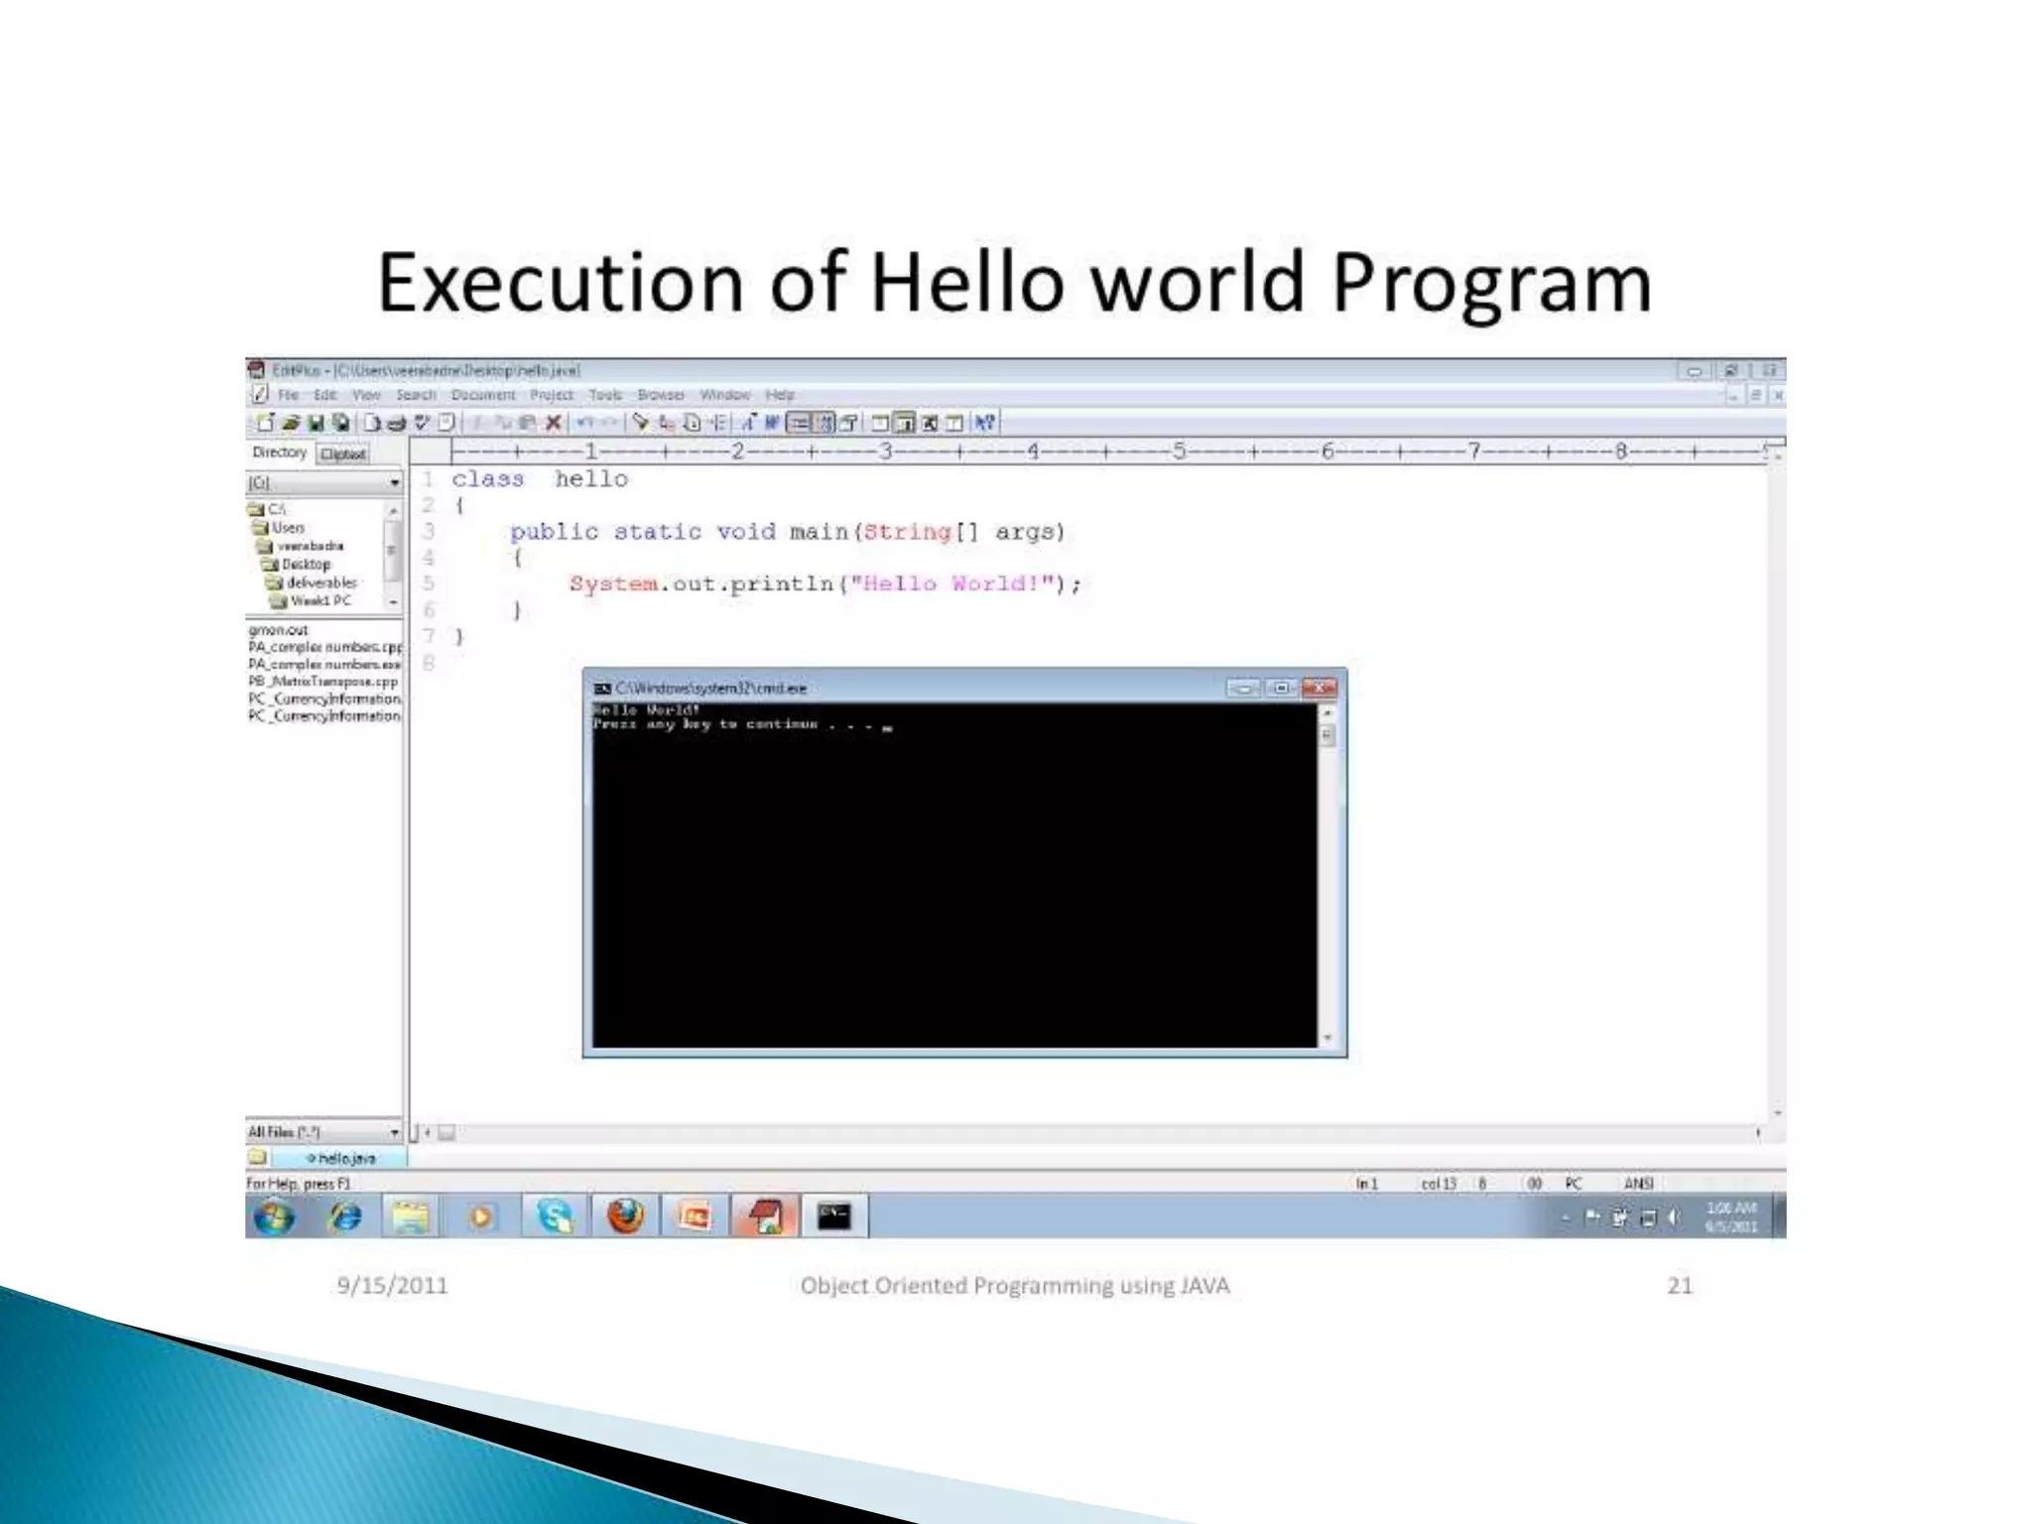Click the context Help arrow icon

point(984,423)
